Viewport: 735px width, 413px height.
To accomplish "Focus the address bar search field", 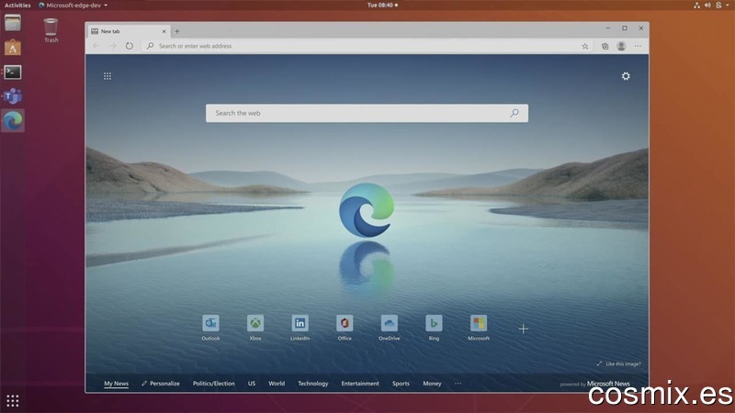I will tap(360, 46).
